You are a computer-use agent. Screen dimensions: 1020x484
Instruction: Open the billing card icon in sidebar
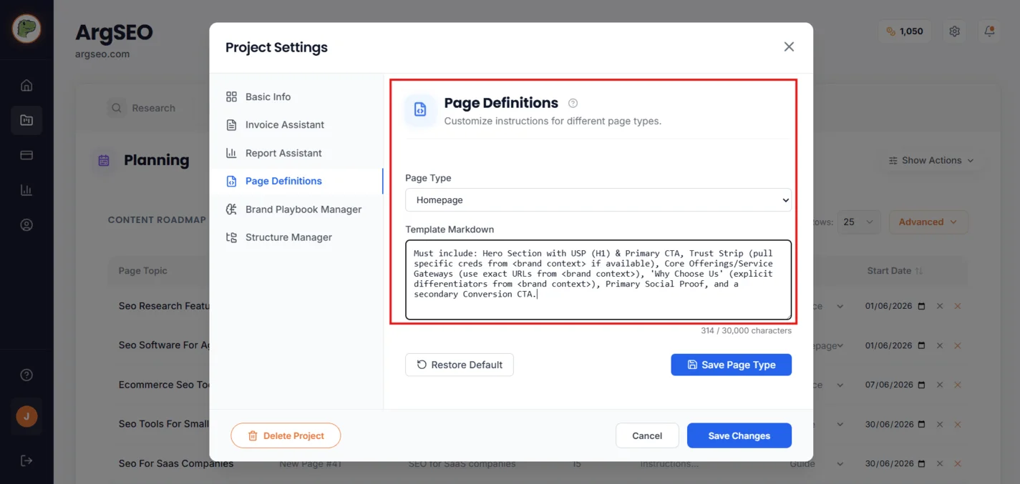point(26,155)
